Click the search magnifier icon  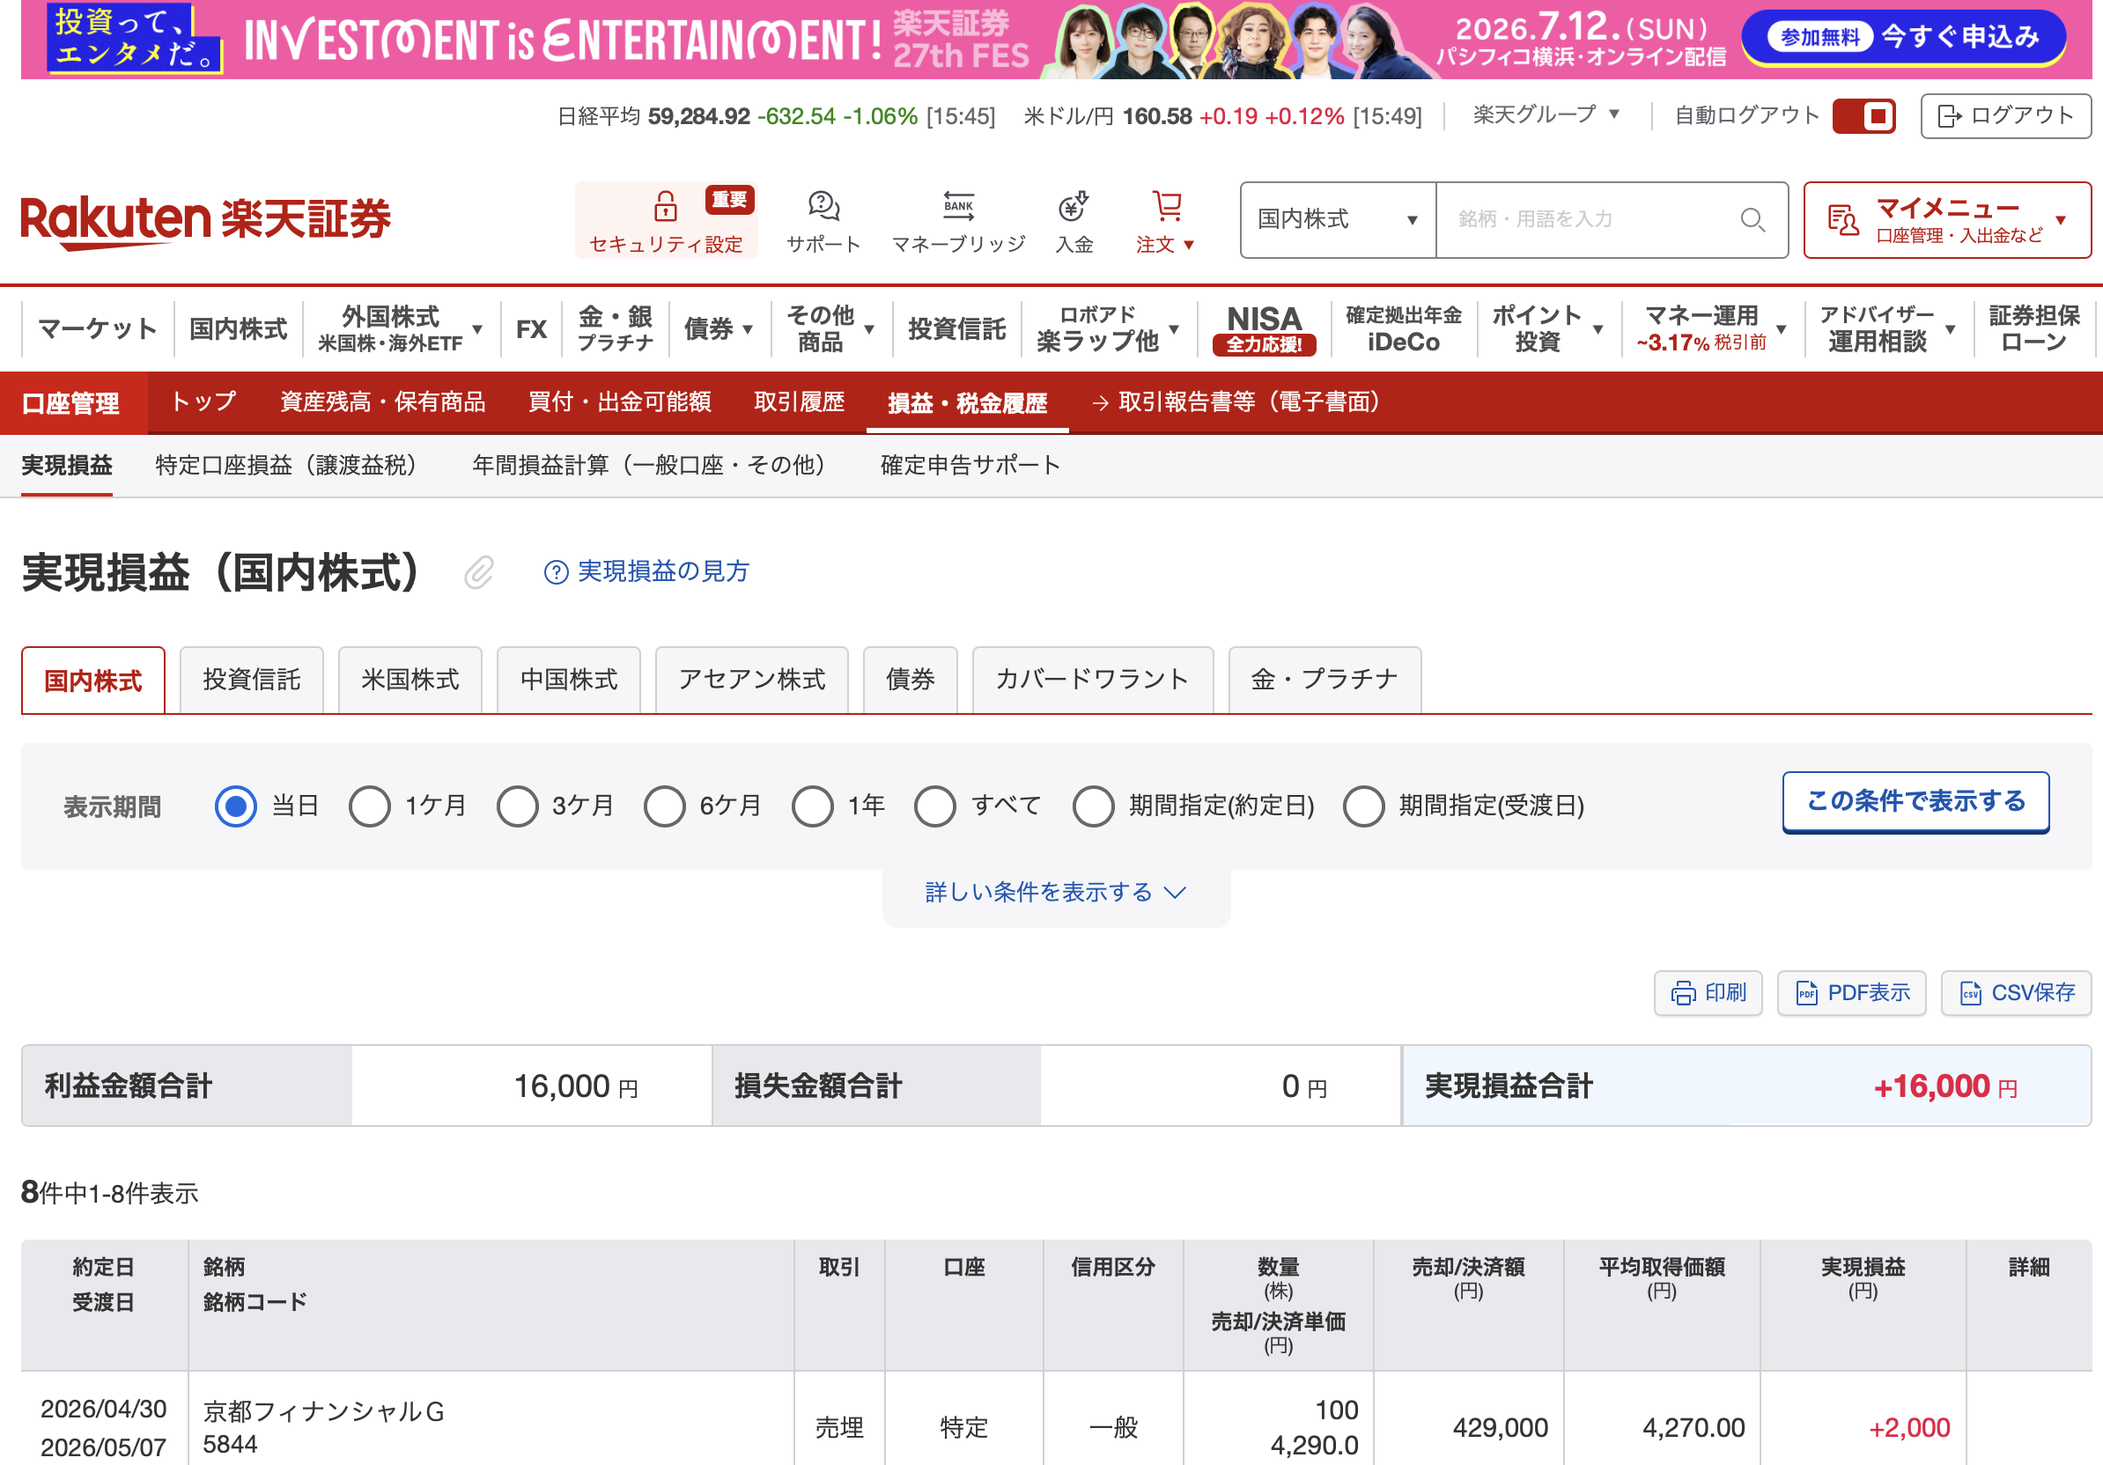coord(1752,220)
